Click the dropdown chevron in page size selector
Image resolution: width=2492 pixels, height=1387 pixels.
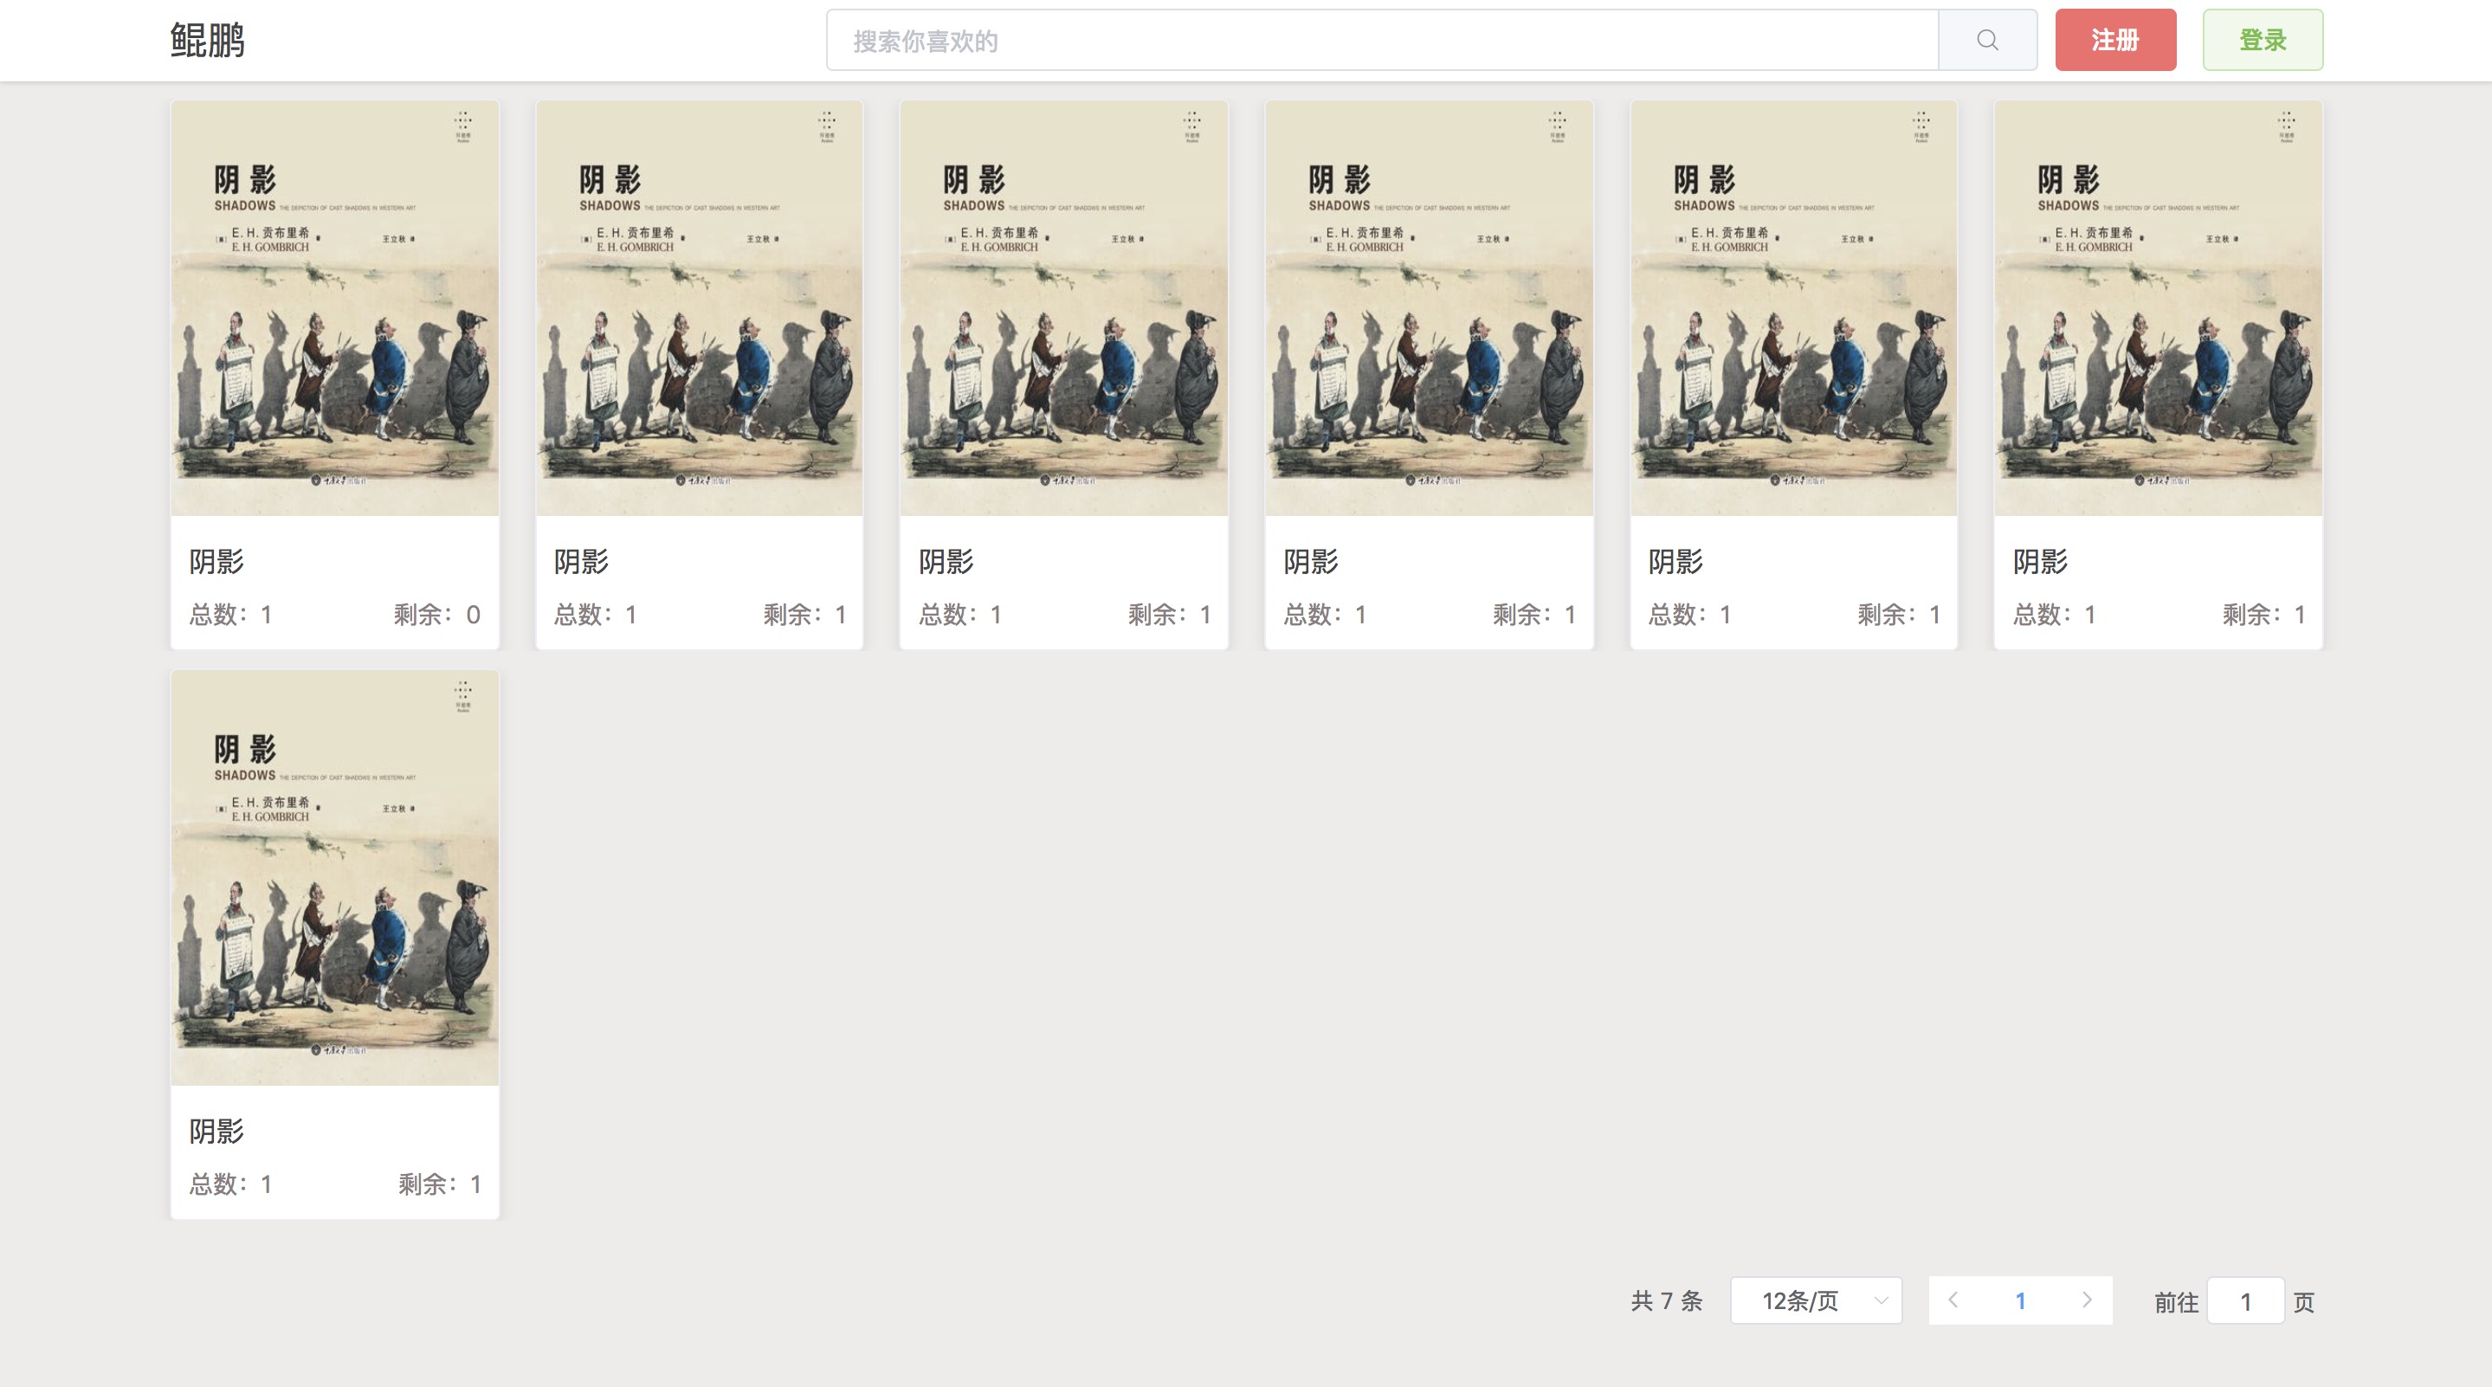point(1881,1301)
